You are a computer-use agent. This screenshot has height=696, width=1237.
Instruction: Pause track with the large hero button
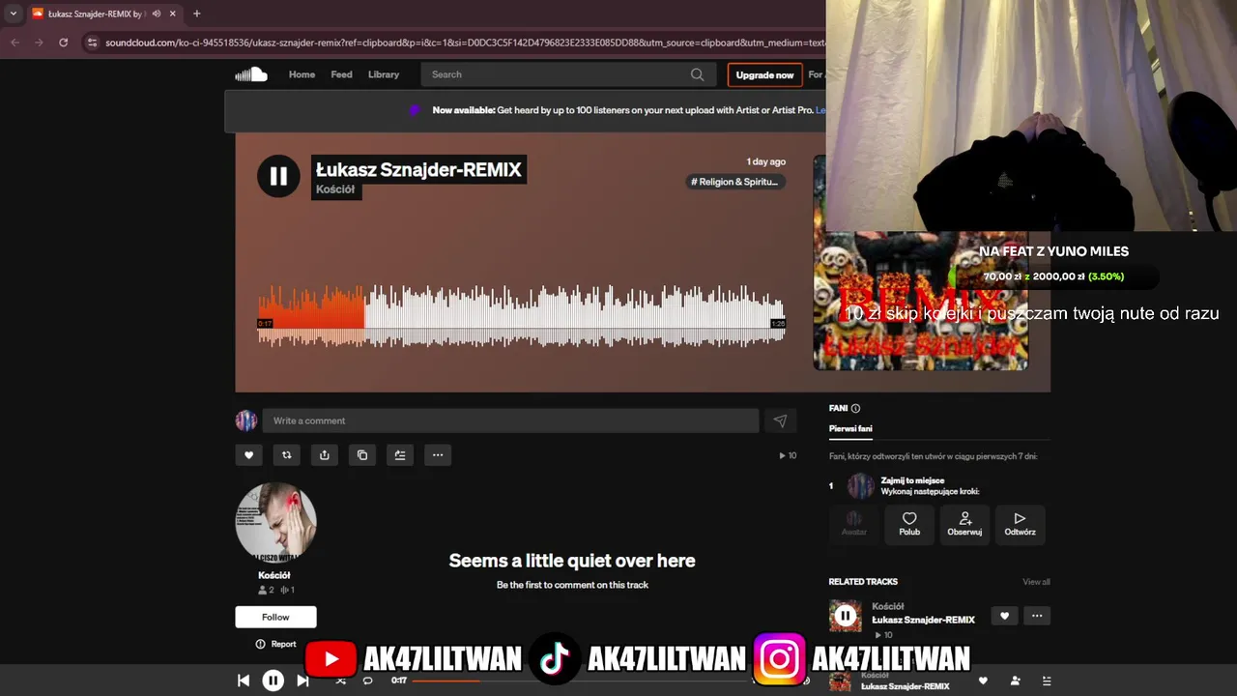click(278, 176)
